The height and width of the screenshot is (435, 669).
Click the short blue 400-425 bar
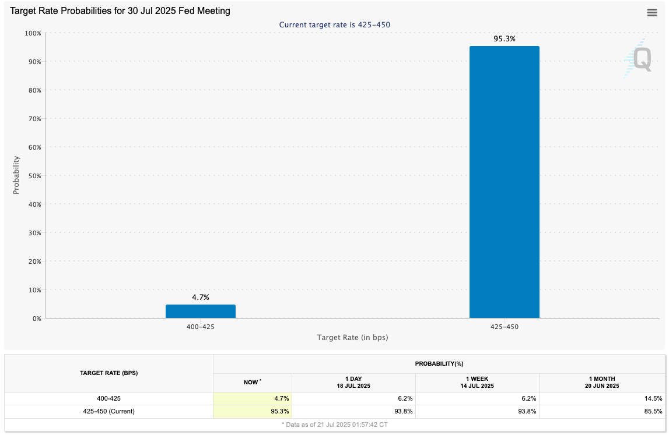(200, 311)
